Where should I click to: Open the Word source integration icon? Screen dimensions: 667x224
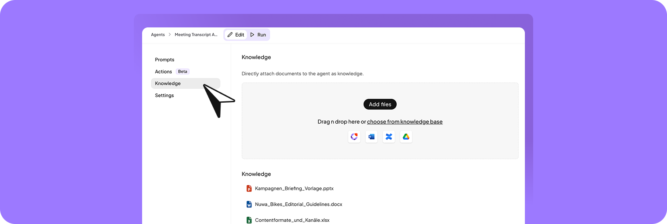(x=371, y=137)
